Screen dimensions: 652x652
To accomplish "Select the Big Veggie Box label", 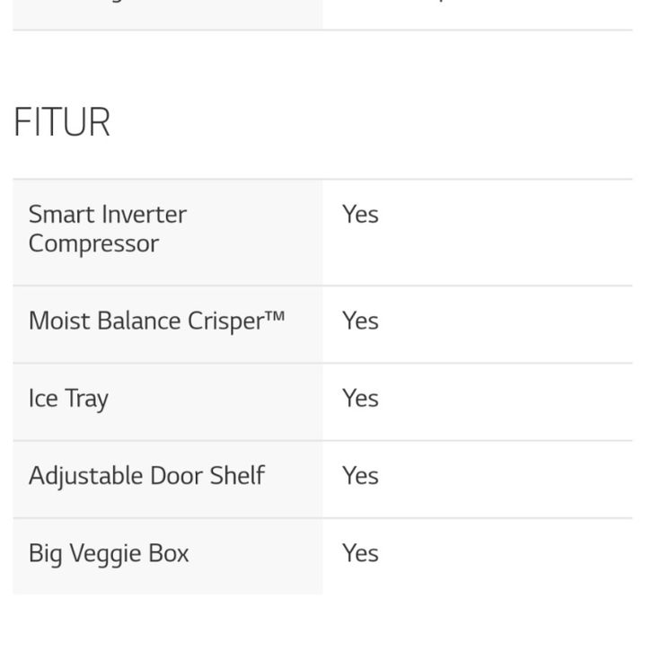I will [x=109, y=554].
